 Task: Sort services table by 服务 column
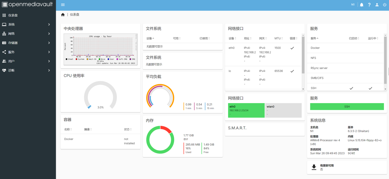[314, 38]
